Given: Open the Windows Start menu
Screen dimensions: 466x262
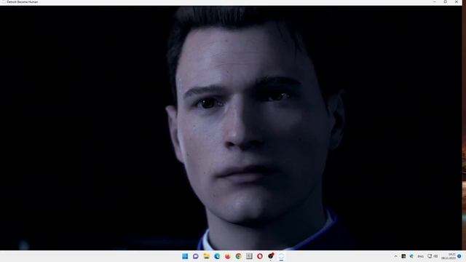Looking at the screenshot, I should [185, 256].
